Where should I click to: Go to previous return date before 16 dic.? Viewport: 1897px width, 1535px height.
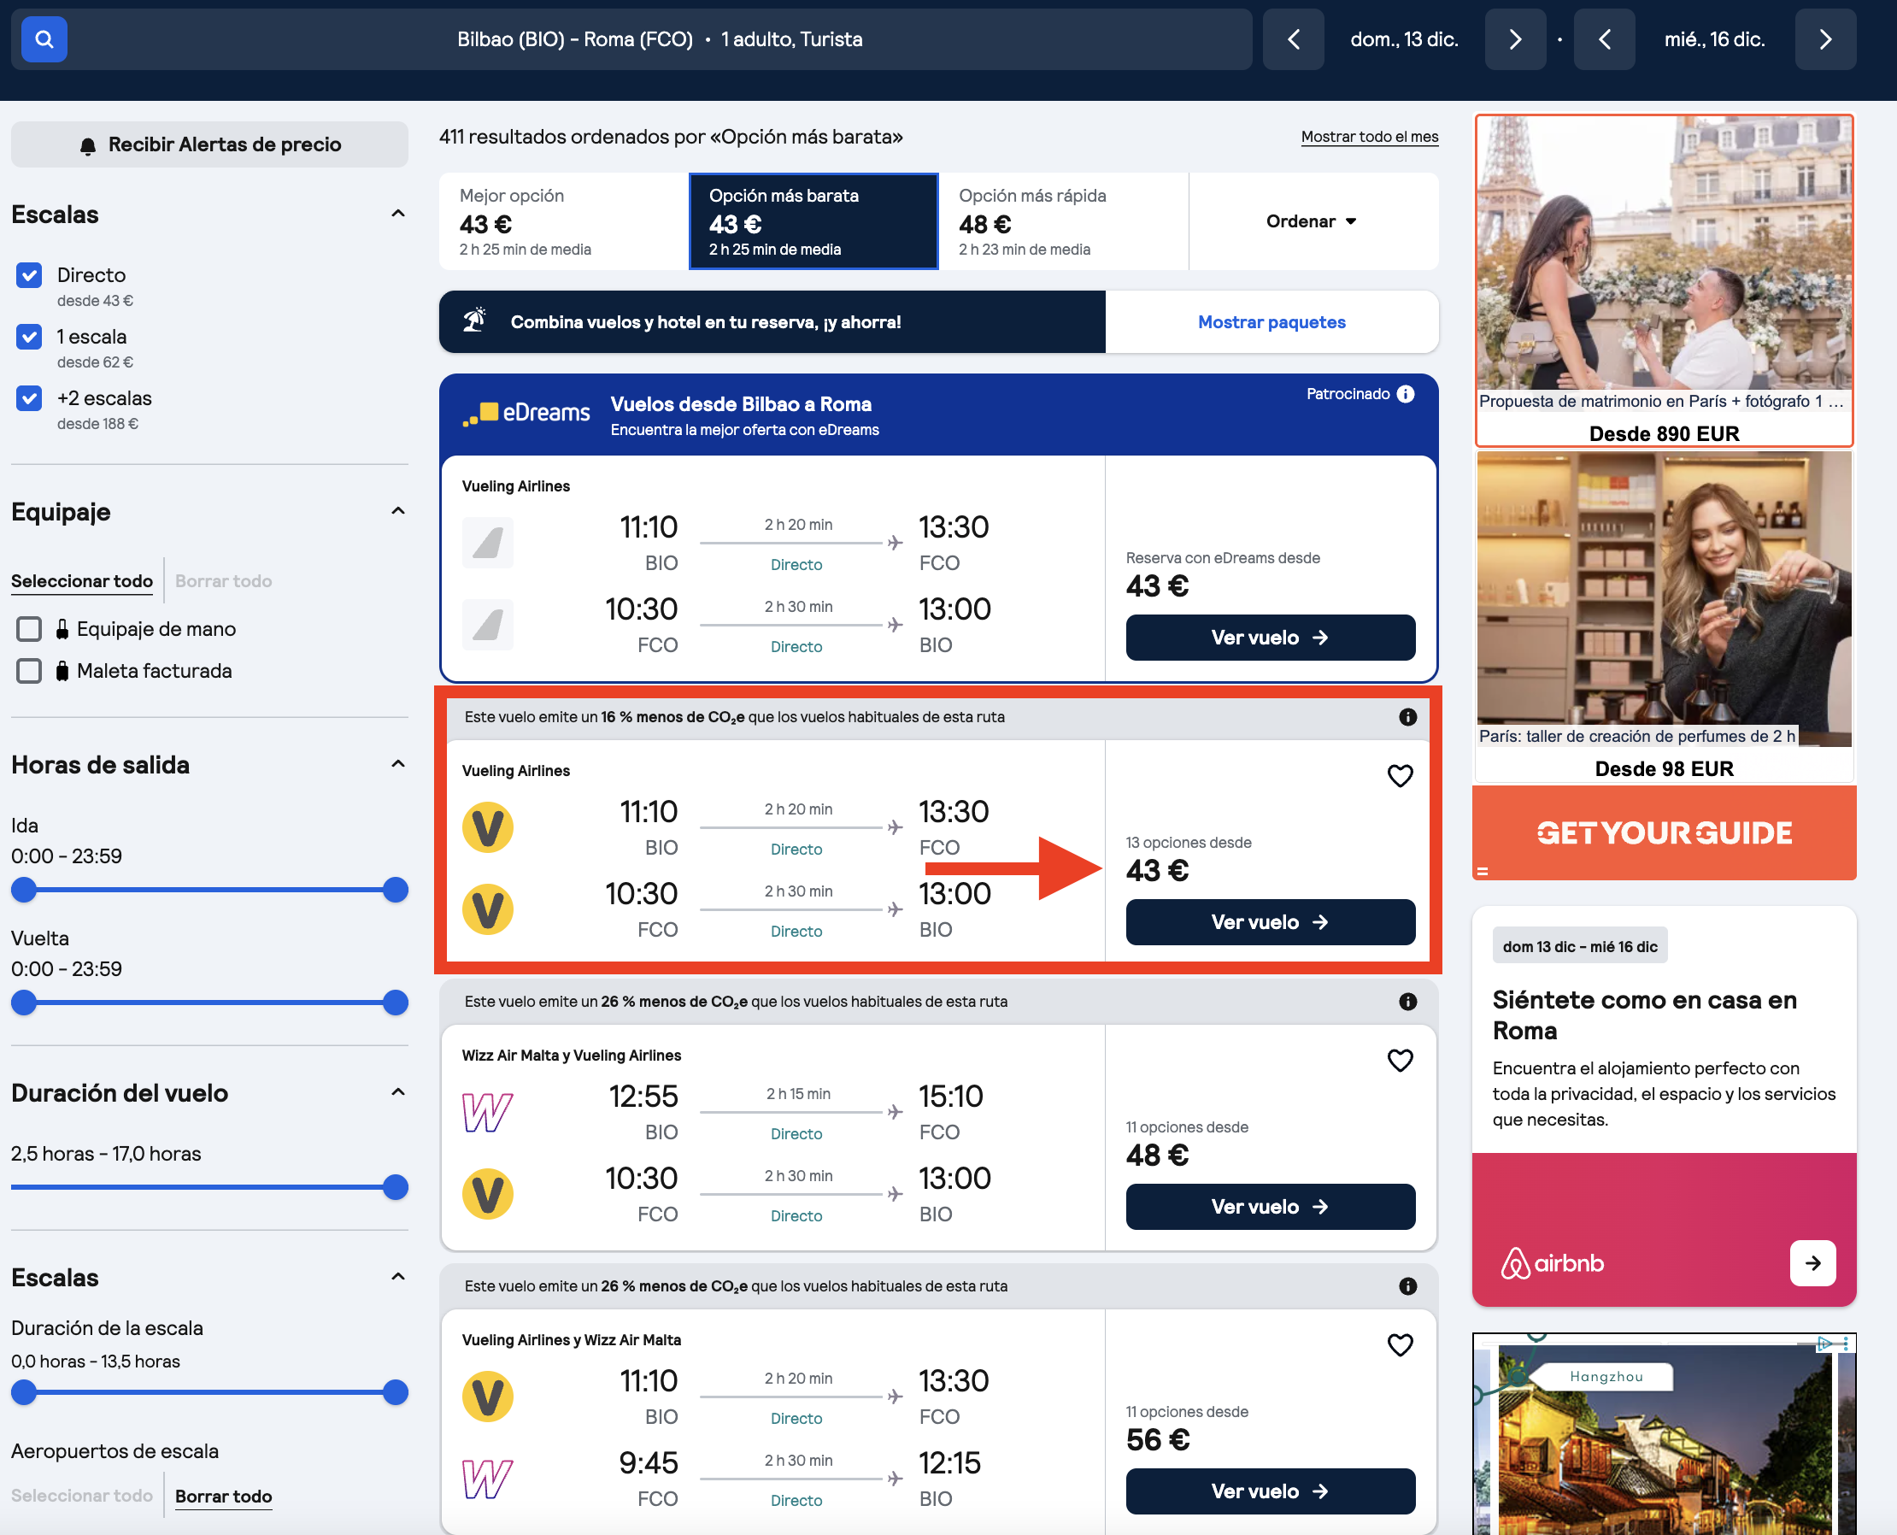(1605, 39)
